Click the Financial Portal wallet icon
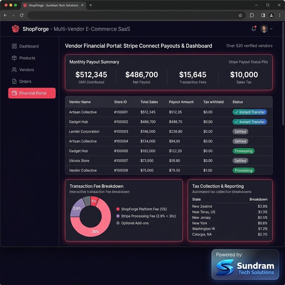Image resolution: width=285 pixels, height=285 pixels. pyautogui.click(x=14, y=93)
